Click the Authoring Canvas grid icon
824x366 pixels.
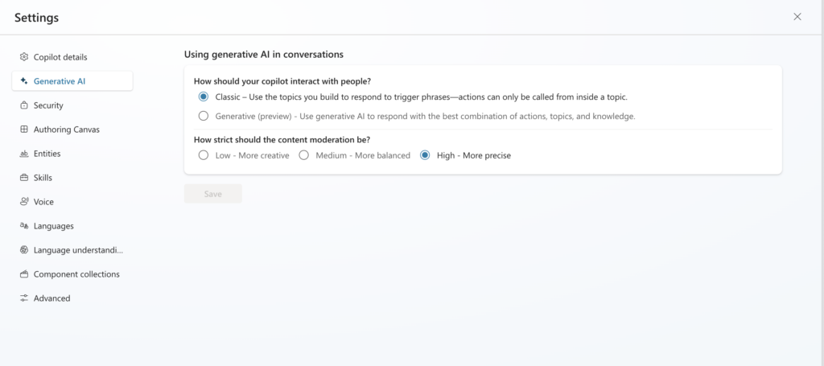[x=24, y=130]
